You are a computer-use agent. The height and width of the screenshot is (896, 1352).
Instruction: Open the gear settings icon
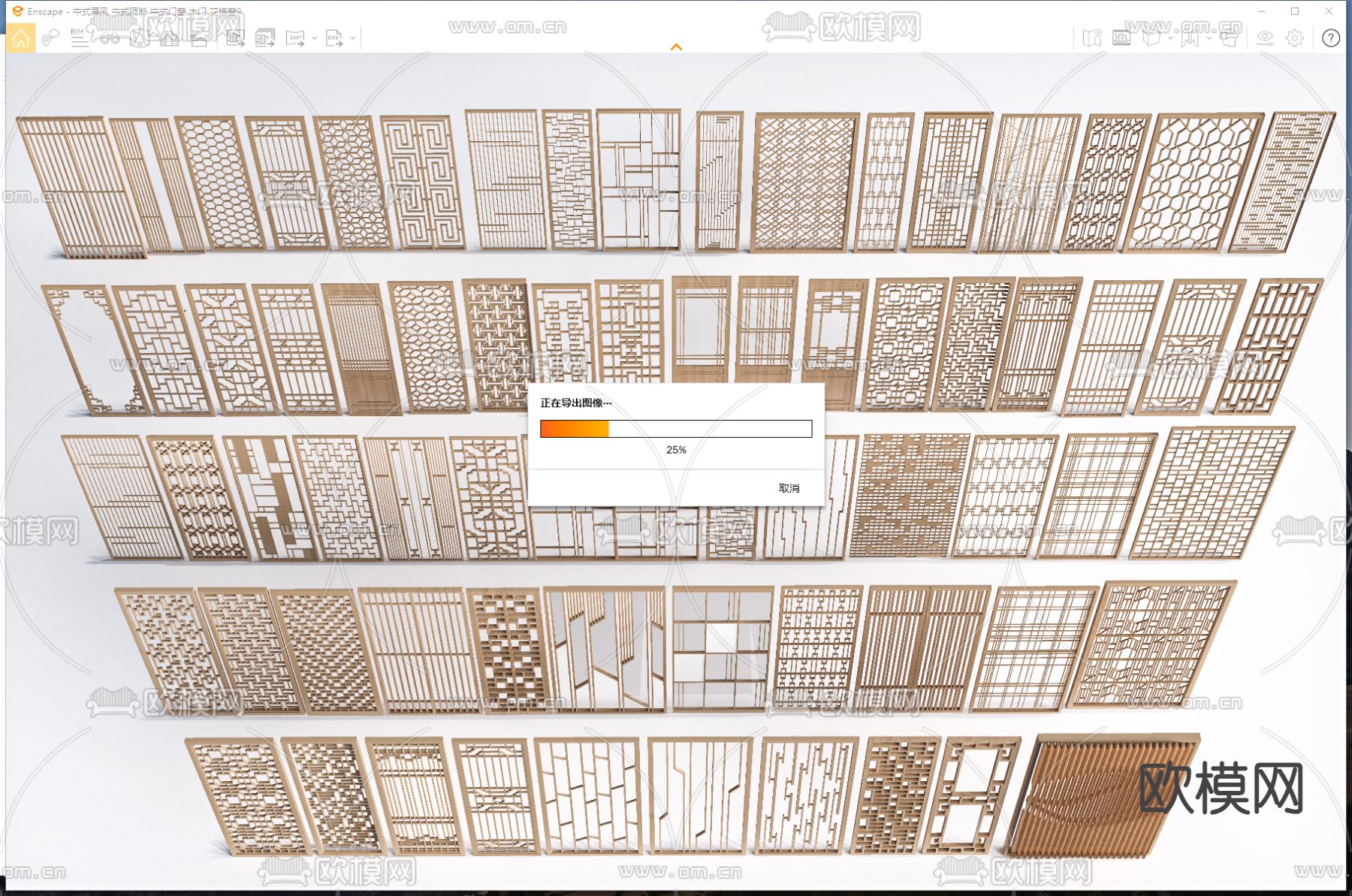coord(1295,38)
